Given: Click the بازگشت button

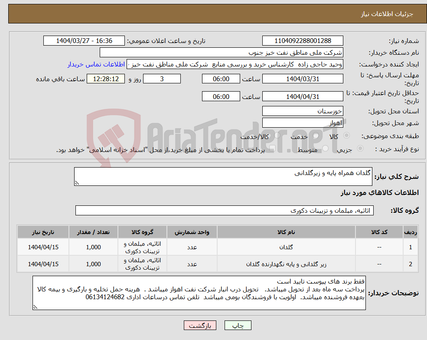Looking at the screenshot, I should pos(200,325).
